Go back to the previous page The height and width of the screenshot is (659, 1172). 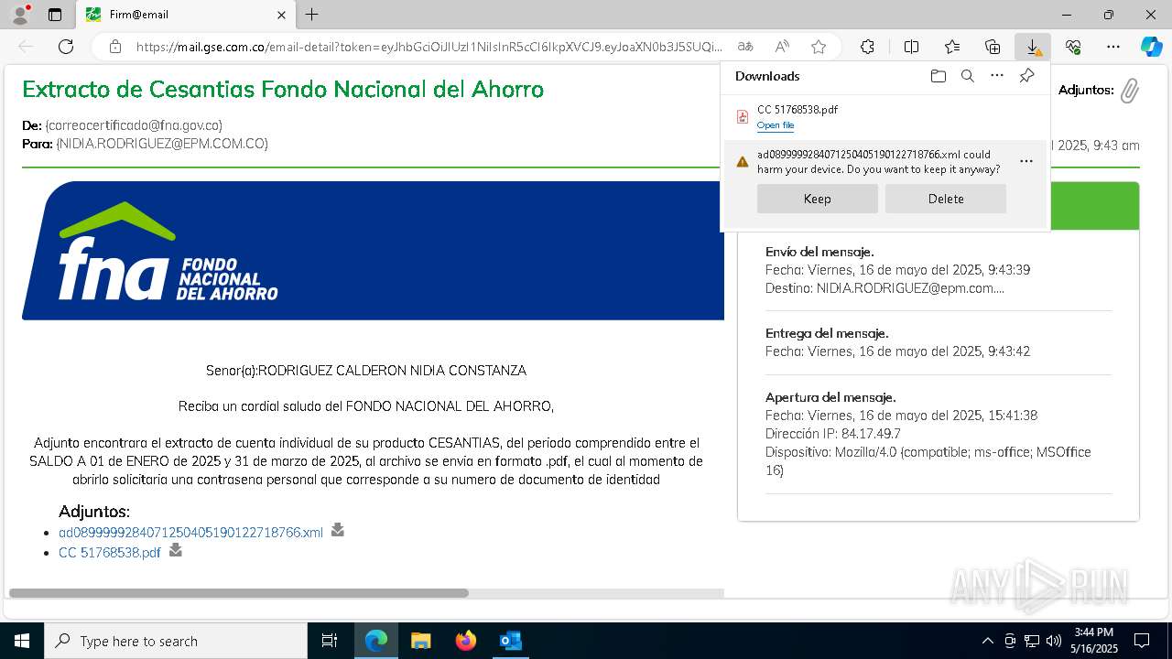[26, 47]
